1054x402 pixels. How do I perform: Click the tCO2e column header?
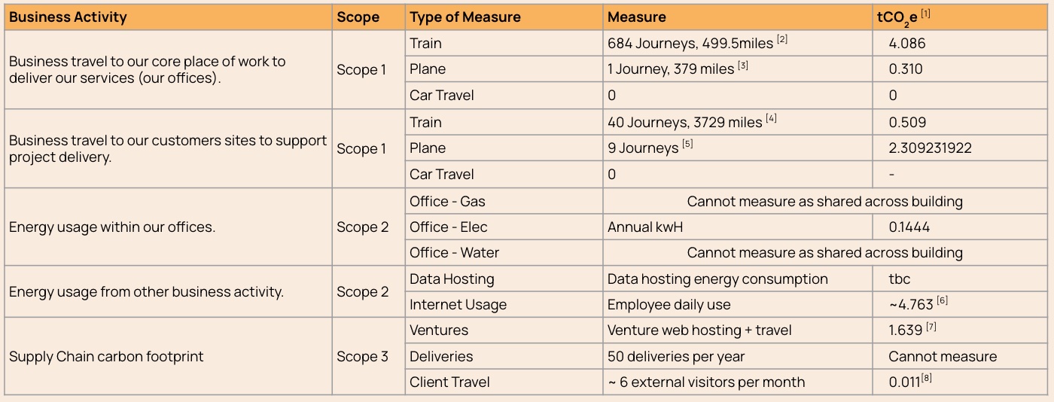pyautogui.click(x=898, y=17)
